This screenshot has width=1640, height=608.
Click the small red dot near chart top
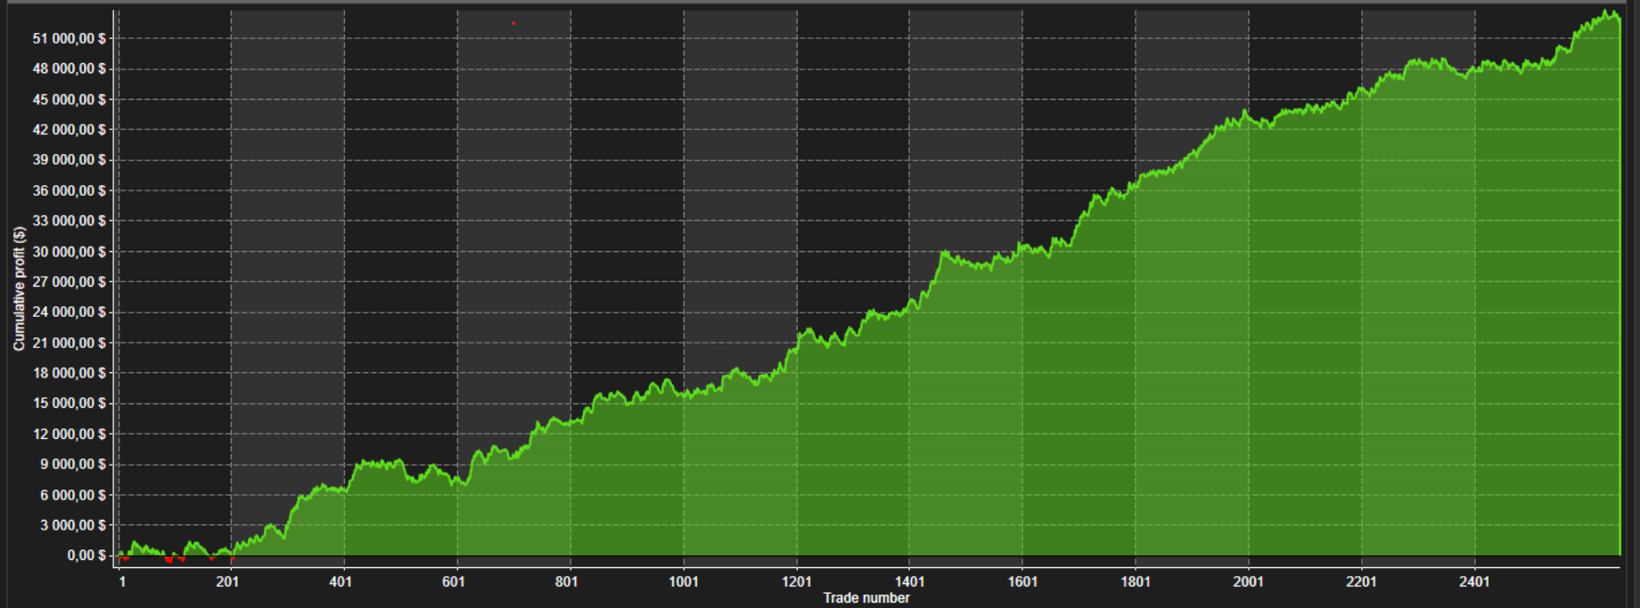click(513, 23)
